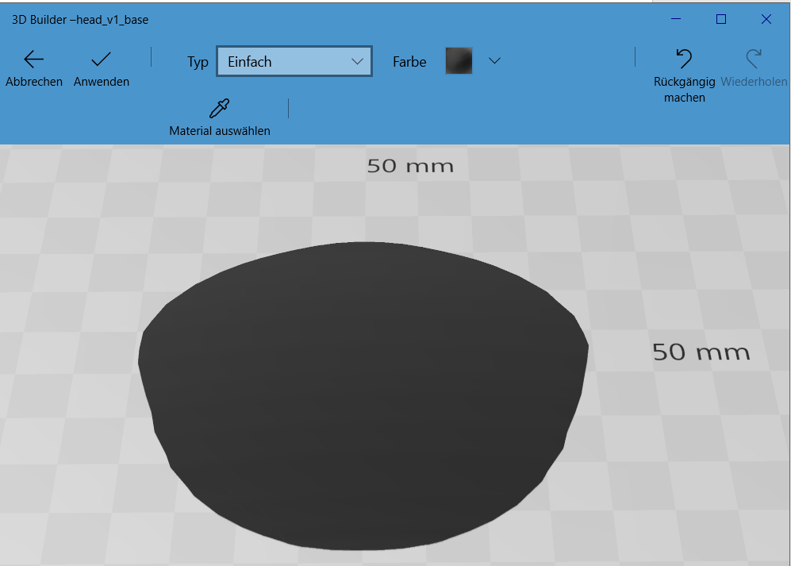791x566 pixels.
Task: Click the chevron inside the Typ combo box
Action: 357,62
